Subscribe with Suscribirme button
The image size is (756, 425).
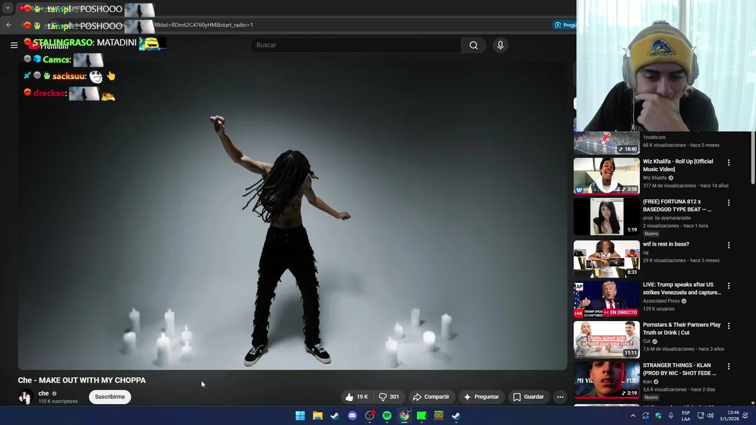[x=110, y=397]
